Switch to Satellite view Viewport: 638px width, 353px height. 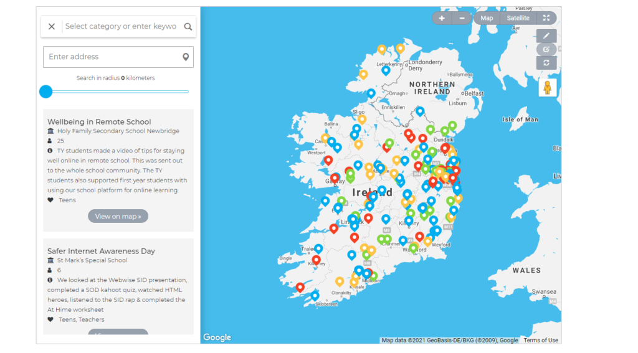pos(518,18)
